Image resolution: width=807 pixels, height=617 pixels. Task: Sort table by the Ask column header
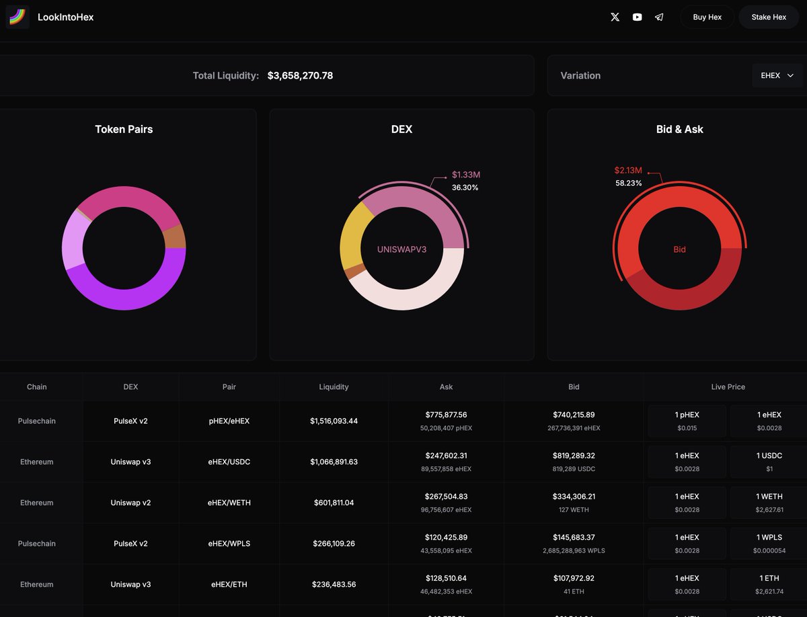pos(447,387)
